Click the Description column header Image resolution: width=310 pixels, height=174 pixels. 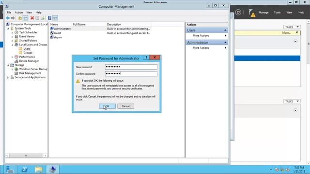tap(128, 25)
